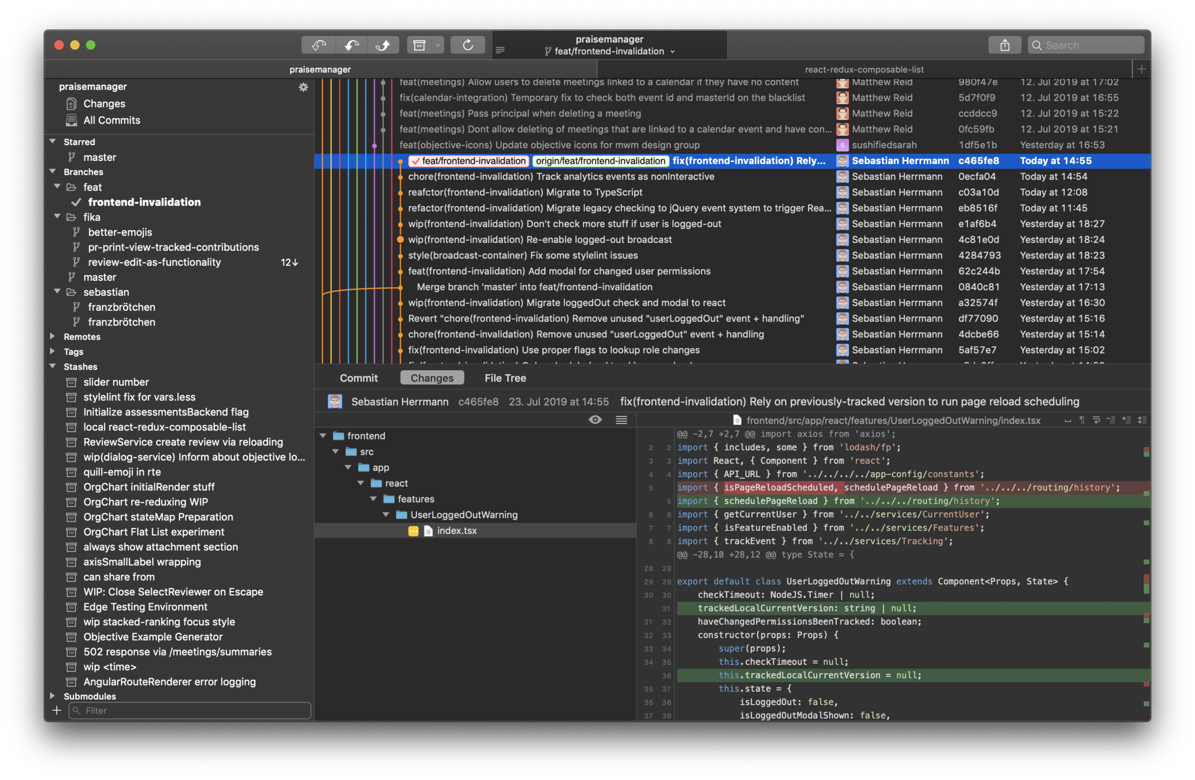Open the sidebar gear settings icon
Screen dimensions: 1195x780
(303, 87)
